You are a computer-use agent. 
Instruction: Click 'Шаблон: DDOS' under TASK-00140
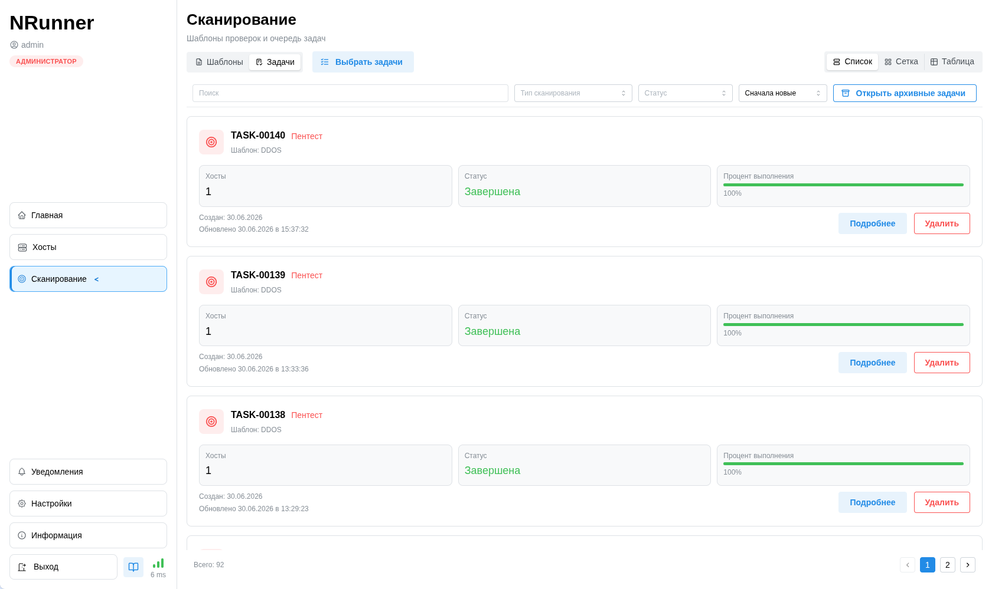click(x=256, y=150)
